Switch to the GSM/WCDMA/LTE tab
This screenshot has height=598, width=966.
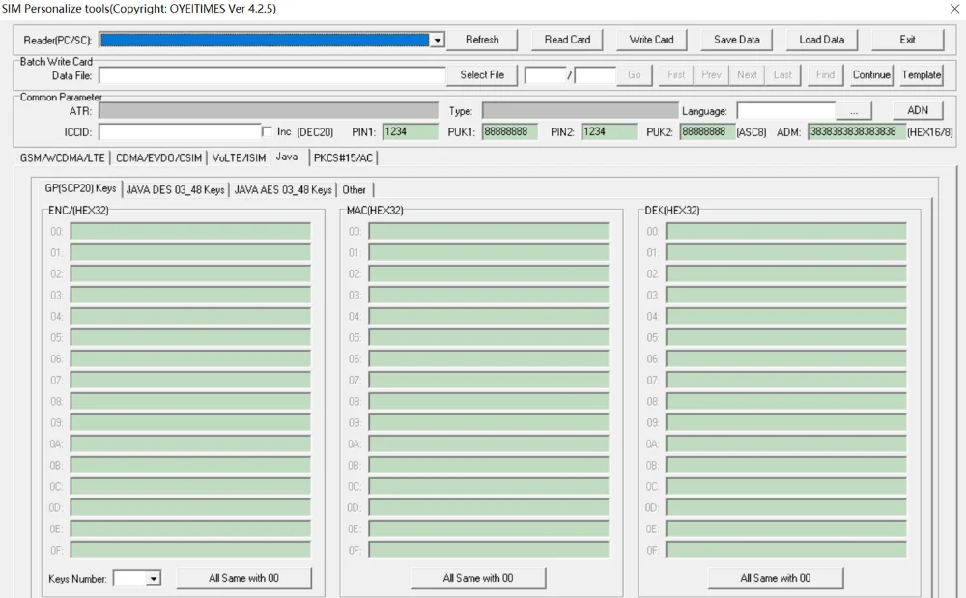62,157
